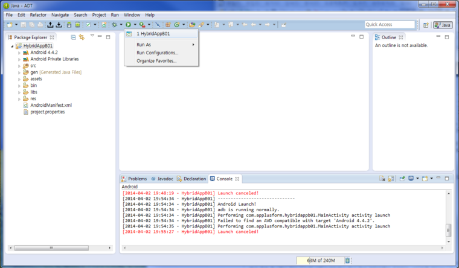Image resolution: width=459 pixels, height=268 pixels.
Task: Click the Search flashlight toolbar icon
Action: point(201,25)
